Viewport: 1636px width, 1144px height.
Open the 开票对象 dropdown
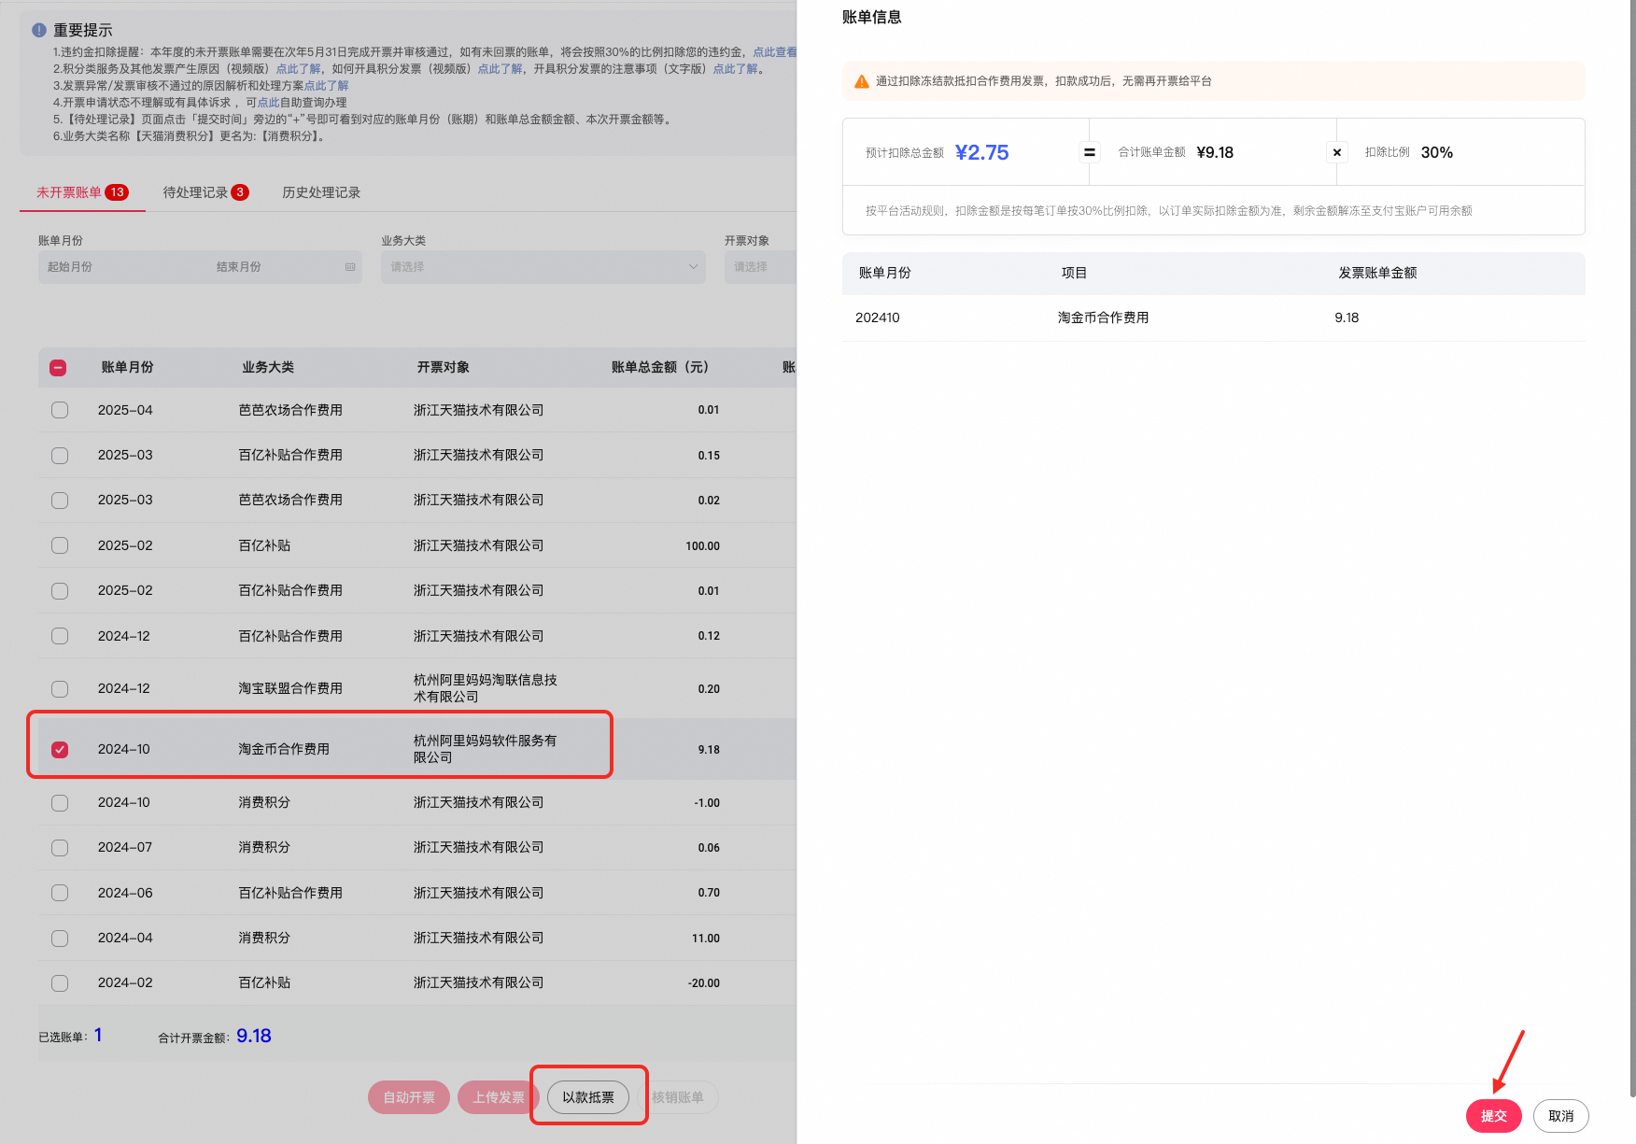click(x=760, y=267)
